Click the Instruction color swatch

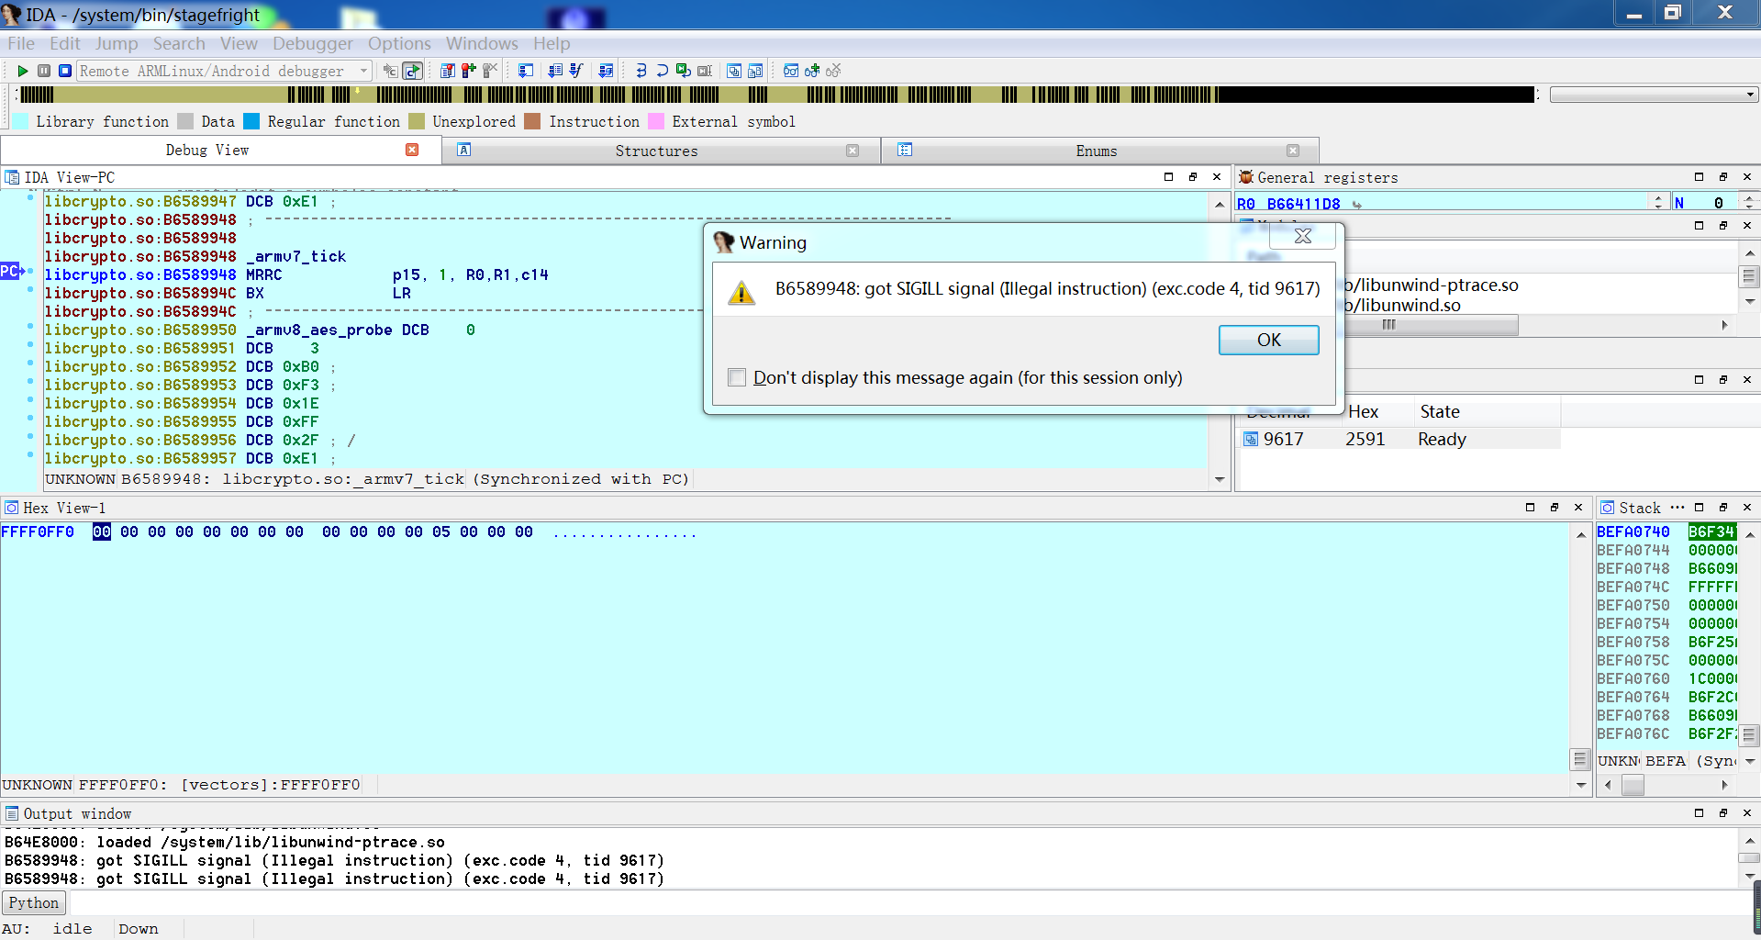click(532, 121)
